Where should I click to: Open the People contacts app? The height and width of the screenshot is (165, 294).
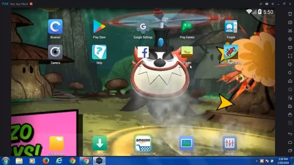click(231, 27)
